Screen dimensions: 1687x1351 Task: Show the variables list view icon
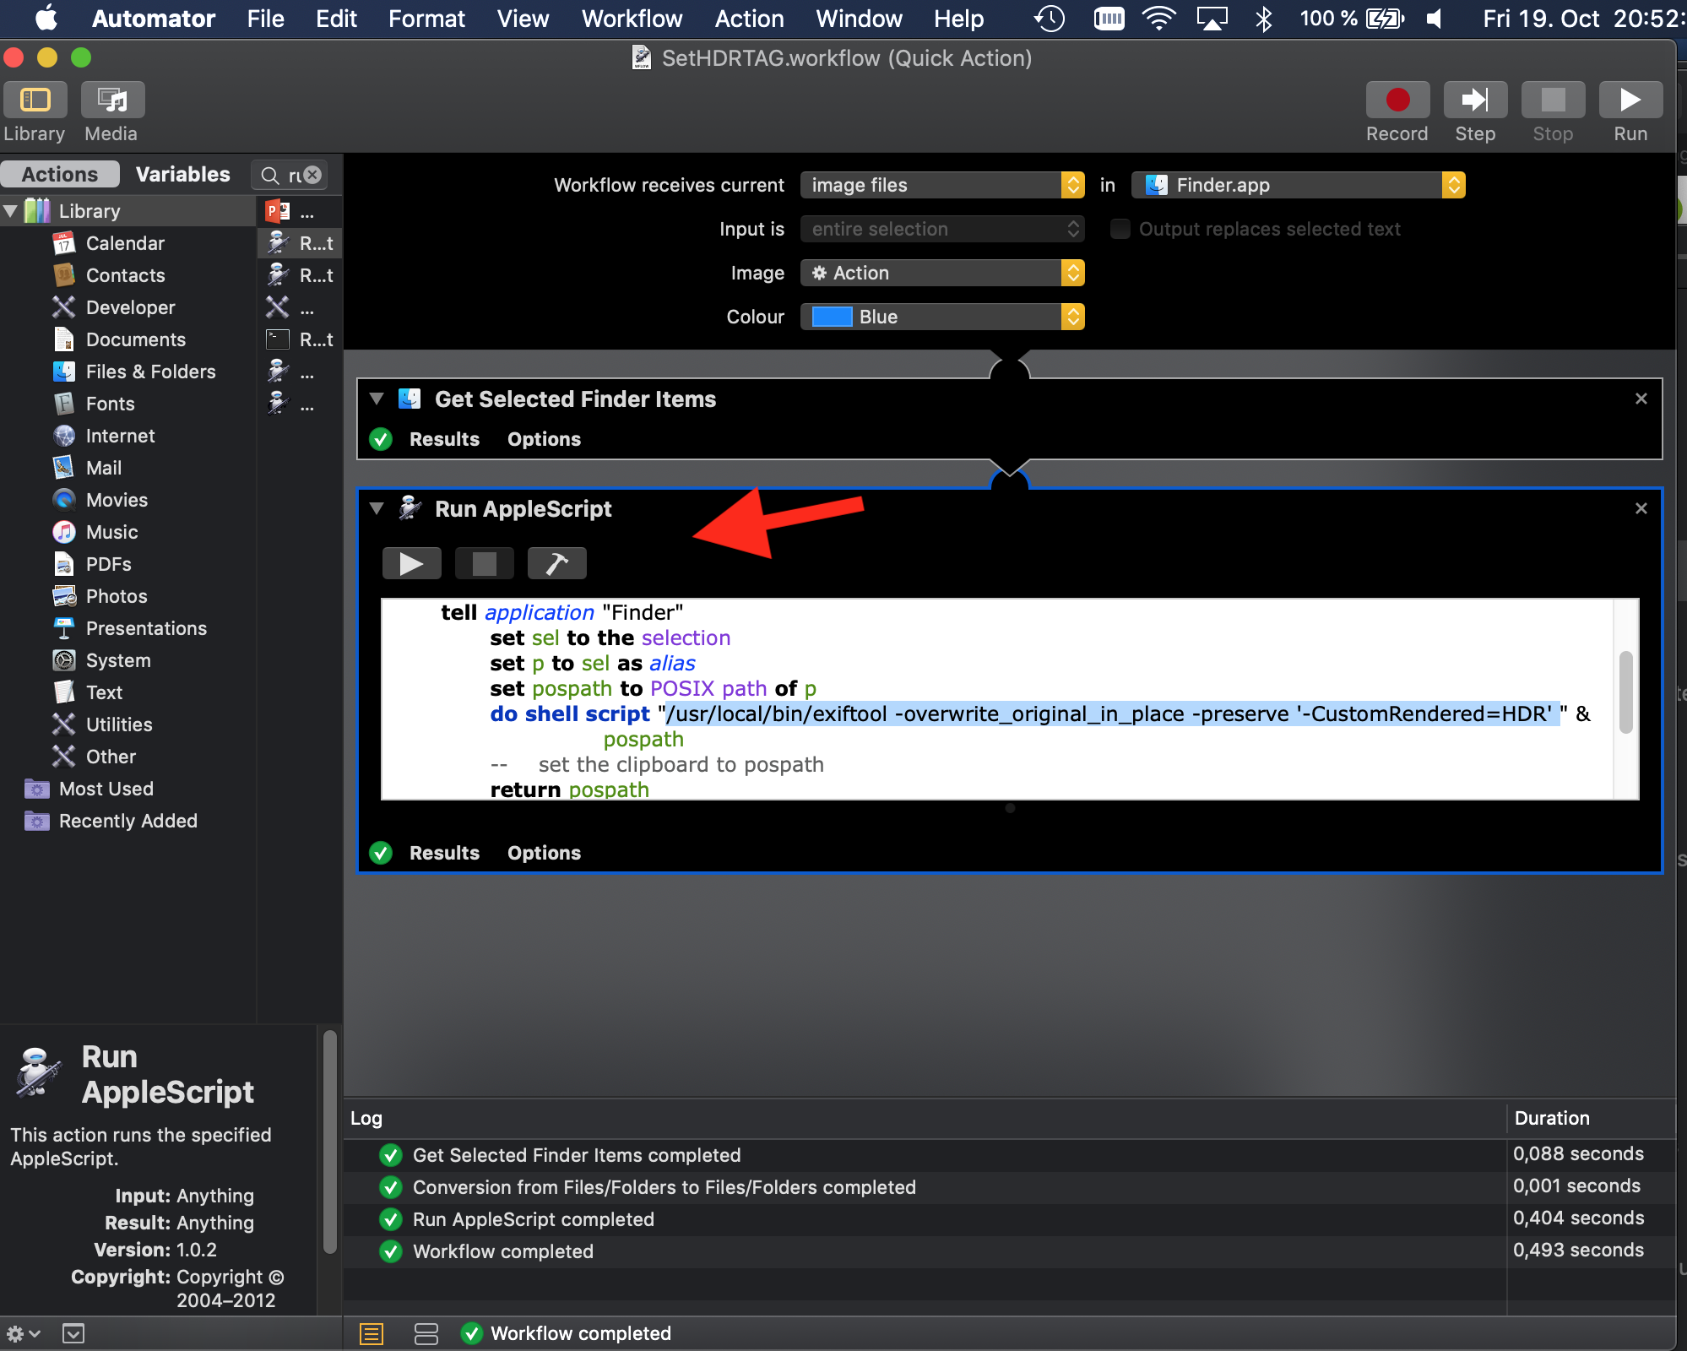click(426, 1333)
